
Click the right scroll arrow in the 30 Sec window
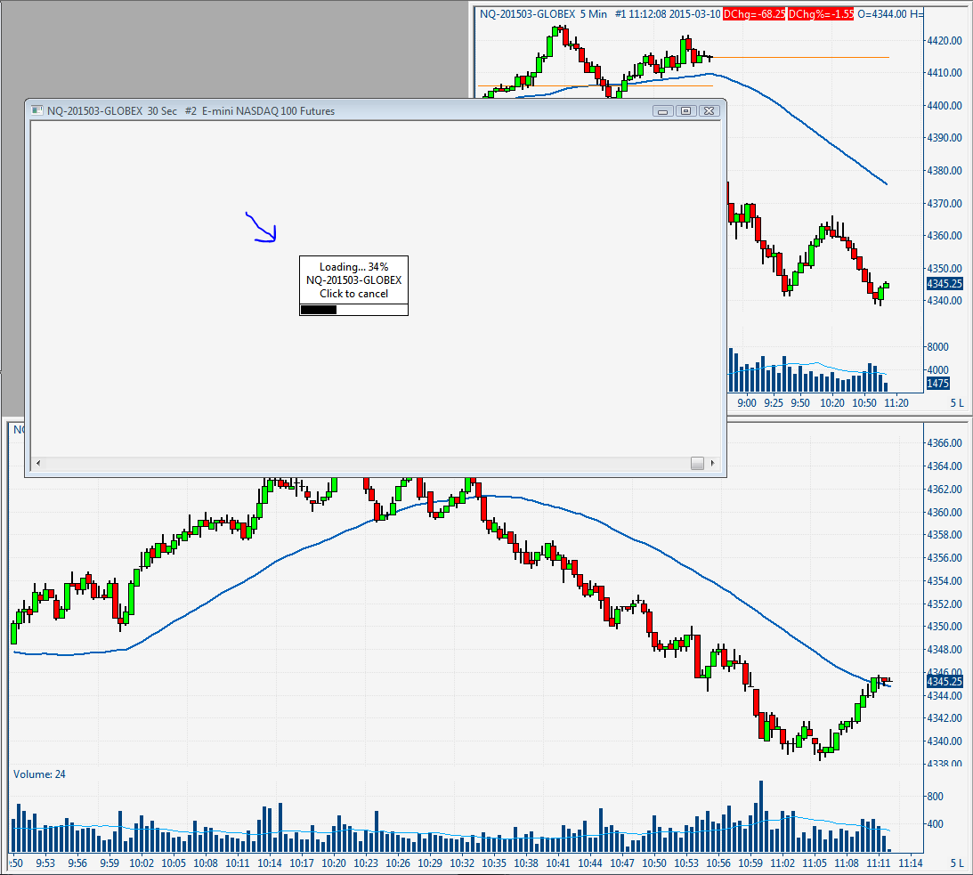[x=712, y=463]
